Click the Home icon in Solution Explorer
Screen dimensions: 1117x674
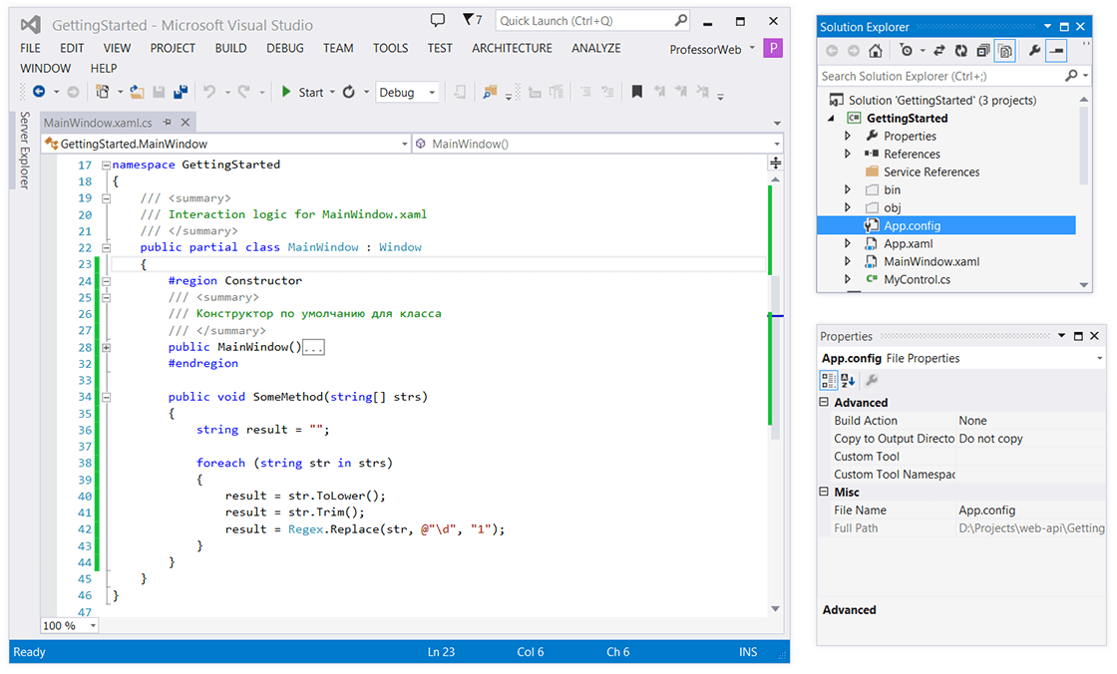(876, 51)
